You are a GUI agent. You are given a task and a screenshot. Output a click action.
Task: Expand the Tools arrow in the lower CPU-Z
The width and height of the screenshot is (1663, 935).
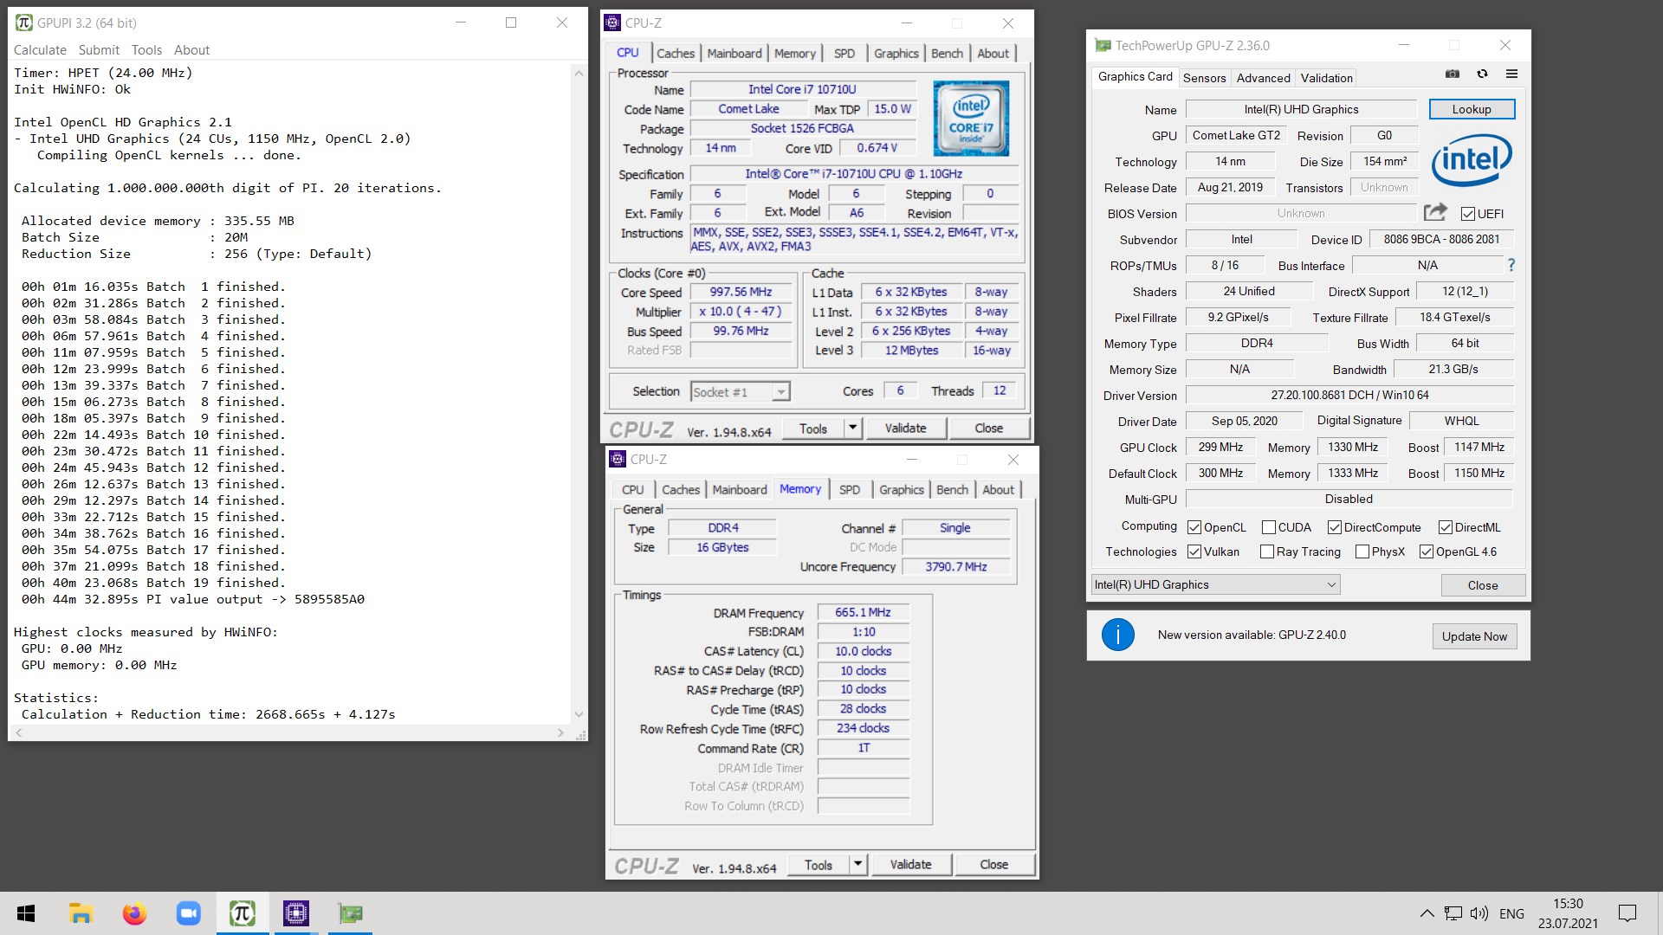[857, 864]
